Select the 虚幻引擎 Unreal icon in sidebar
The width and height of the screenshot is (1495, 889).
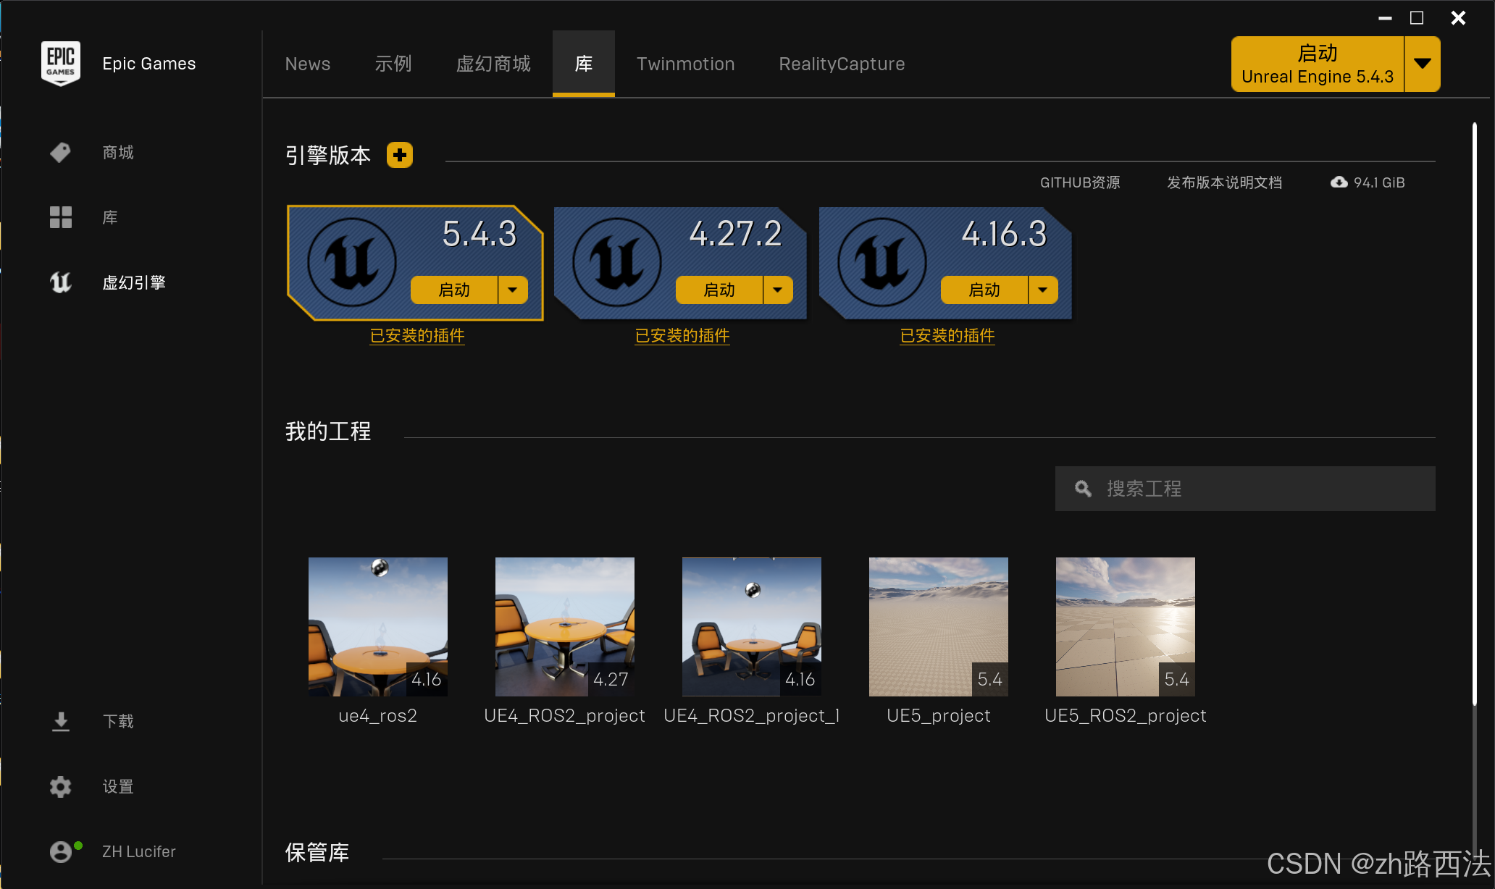pos(61,282)
